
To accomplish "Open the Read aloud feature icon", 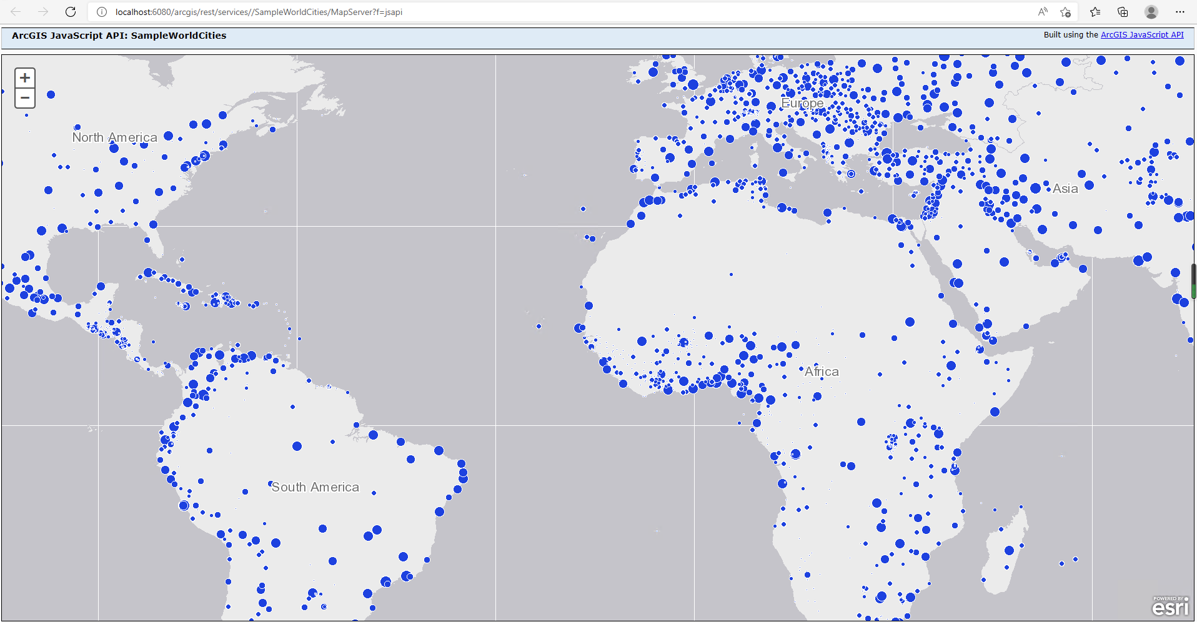I will [x=1043, y=12].
